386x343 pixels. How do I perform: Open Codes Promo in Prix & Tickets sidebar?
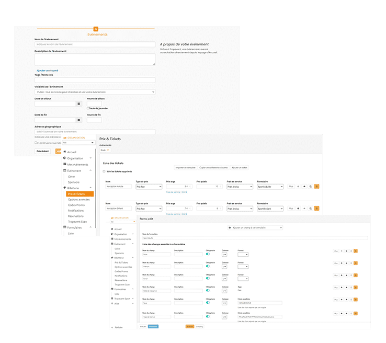coord(76,205)
